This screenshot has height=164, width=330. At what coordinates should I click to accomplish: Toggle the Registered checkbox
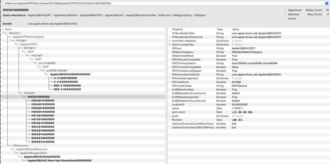(285, 10)
